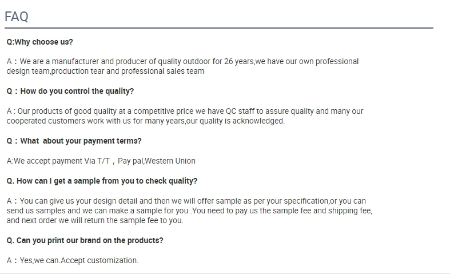Click the line starting "send us samples"

click(189, 211)
